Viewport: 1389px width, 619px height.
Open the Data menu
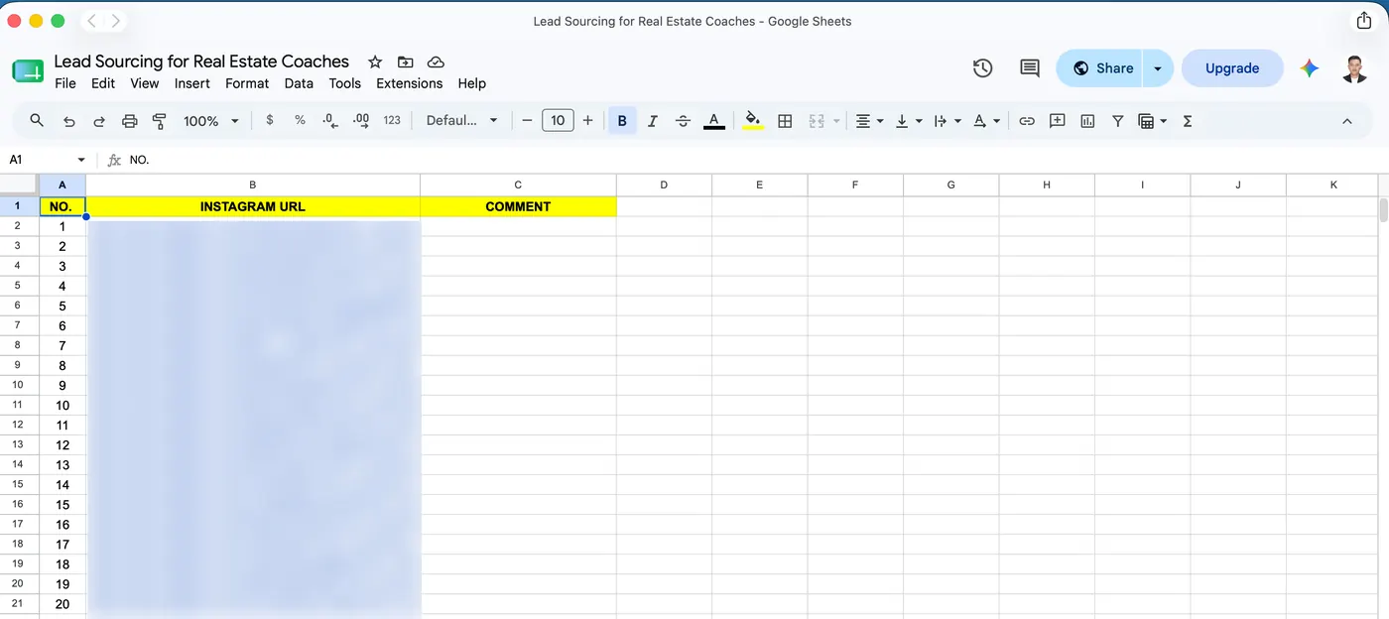(x=299, y=83)
